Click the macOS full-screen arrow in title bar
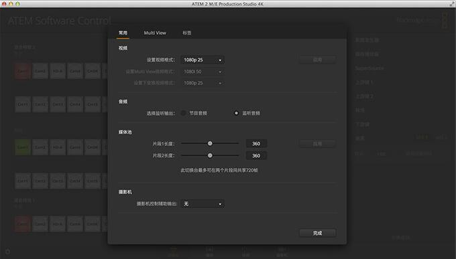Image resolution: width=456 pixels, height=259 pixels. (451, 3)
